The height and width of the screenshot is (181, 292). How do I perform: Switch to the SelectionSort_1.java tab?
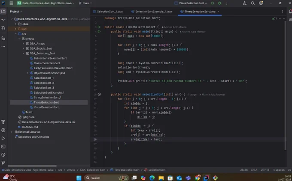[108, 12]
